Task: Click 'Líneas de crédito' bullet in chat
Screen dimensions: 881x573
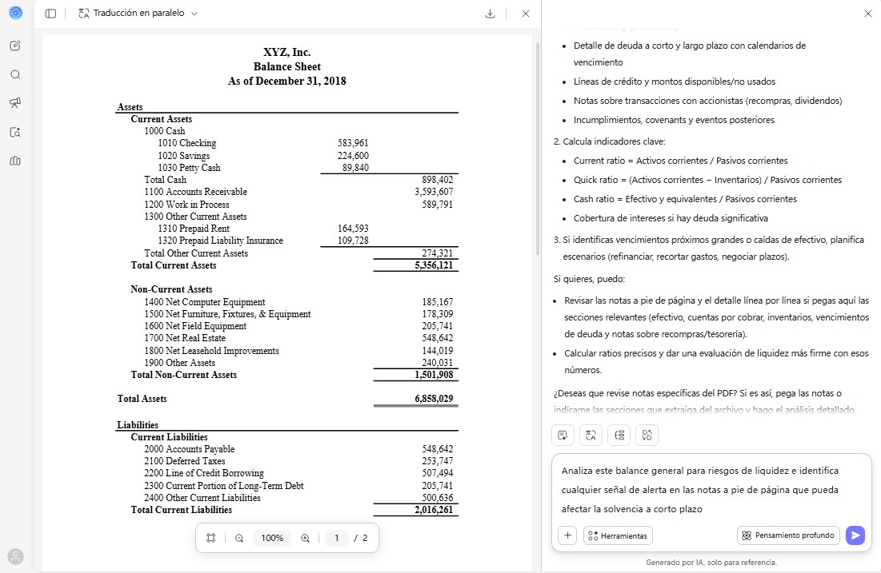Action: [675, 82]
